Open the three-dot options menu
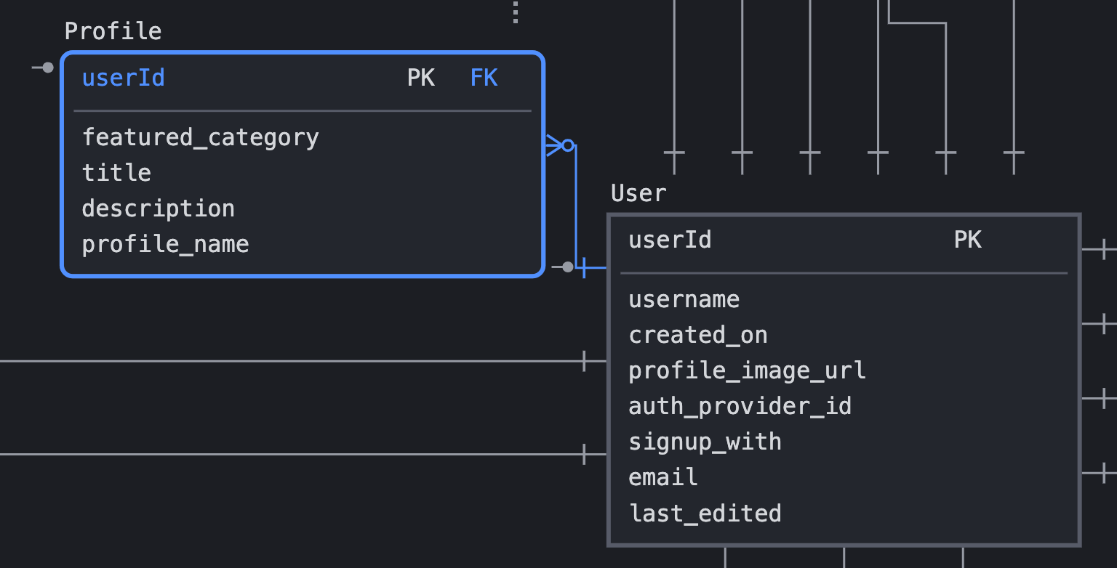This screenshot has height=568, width=1117. (516, 12)
